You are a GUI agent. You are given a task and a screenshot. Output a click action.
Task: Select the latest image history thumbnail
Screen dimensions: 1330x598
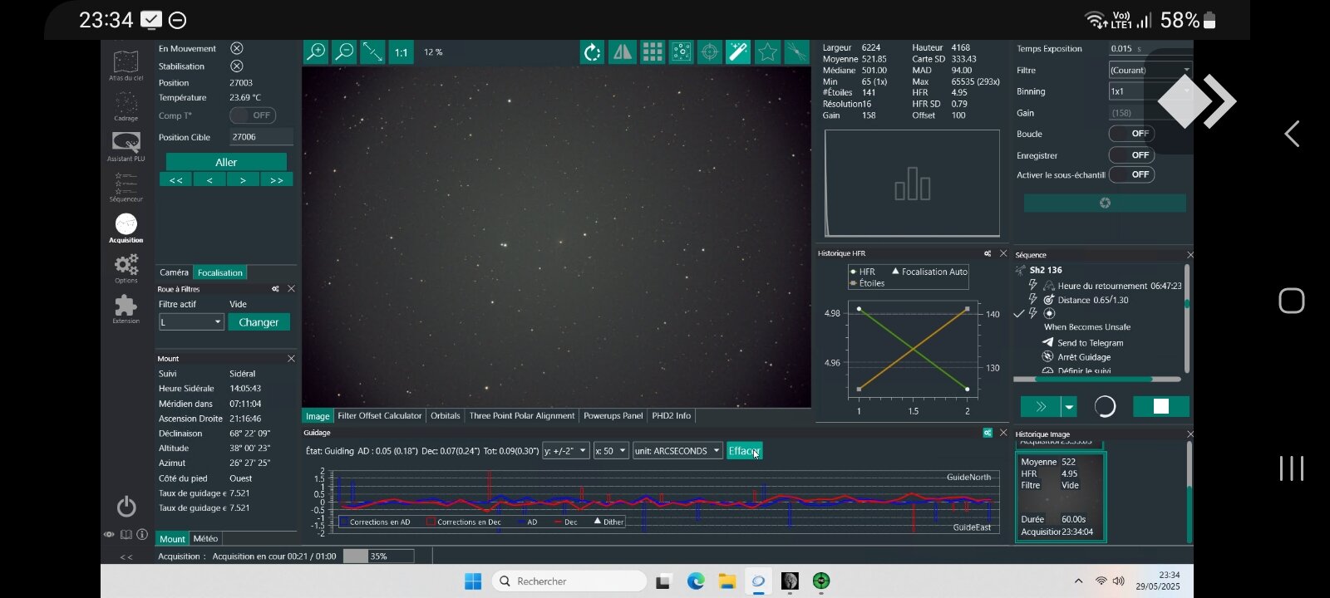coord(1061,497)
